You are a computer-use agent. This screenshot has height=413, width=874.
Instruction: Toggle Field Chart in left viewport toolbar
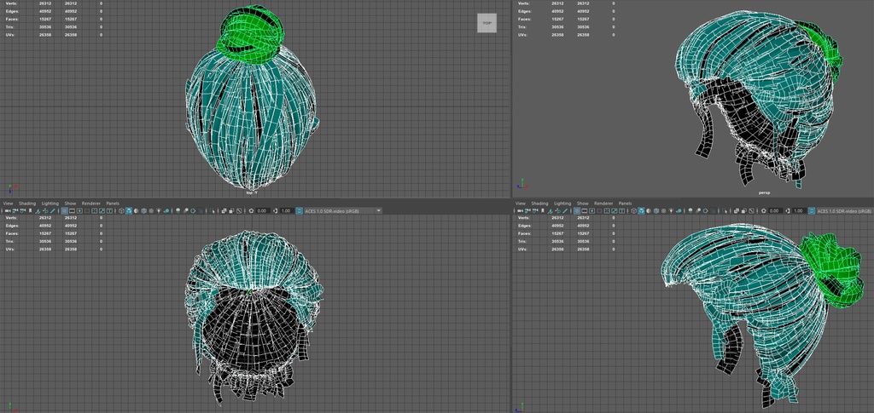pyautogui.click(x=94, y=210)
